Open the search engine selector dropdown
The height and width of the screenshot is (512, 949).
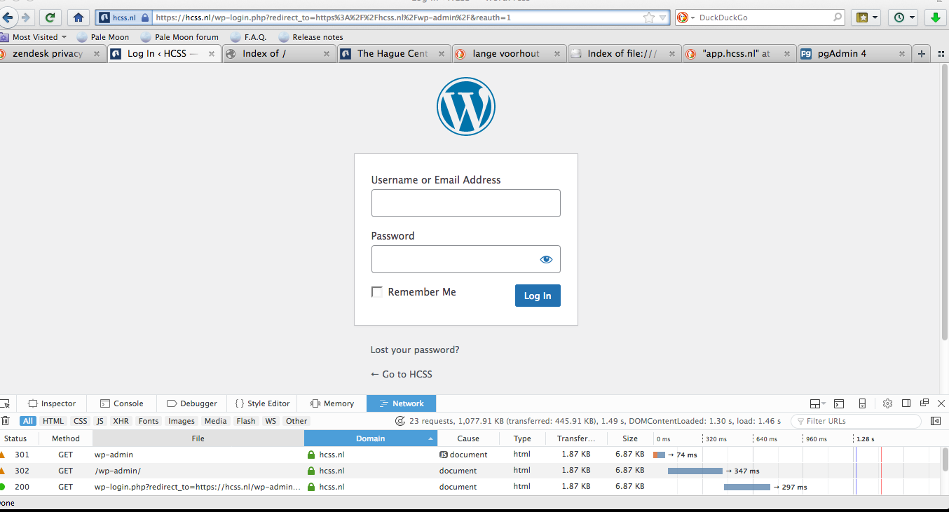click(687, 18)
